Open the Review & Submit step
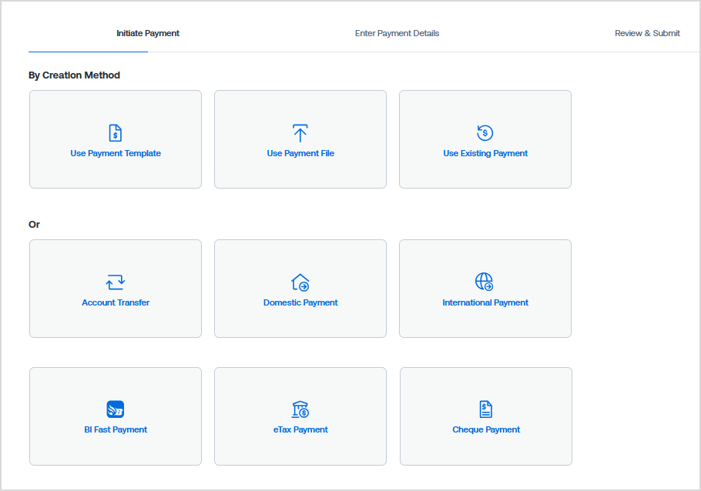Screen dimensions: 701x491 647,34
